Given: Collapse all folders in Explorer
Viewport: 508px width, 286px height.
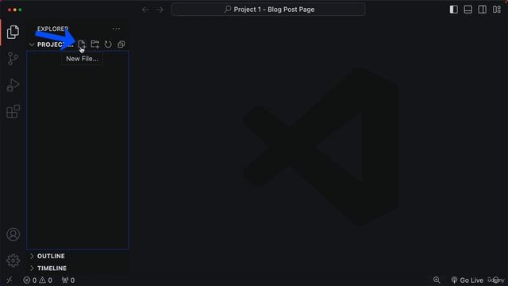Looking at the screenshot, I should [x=121, y=44].
